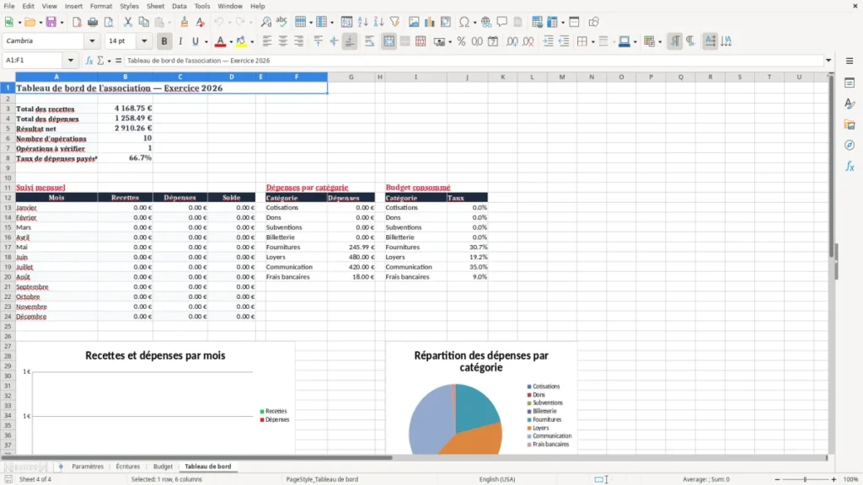Image resolution: width=863 pixels, height=485 pixels.
Task: Toggle Center Horizontally alignment
Action: pyautogui.click(x=283, y=41)
